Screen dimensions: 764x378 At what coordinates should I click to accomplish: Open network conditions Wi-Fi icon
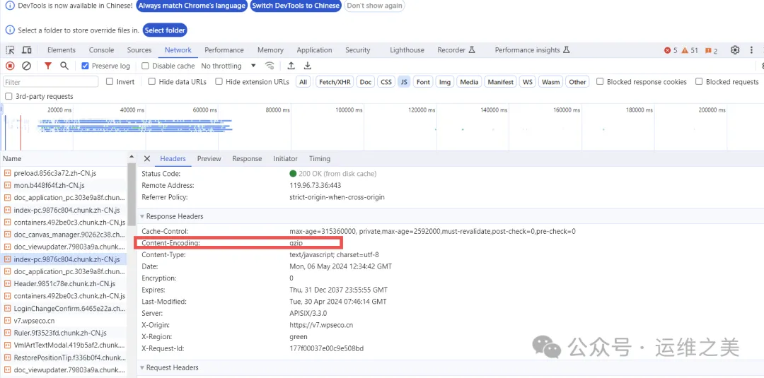coord(270,66)
